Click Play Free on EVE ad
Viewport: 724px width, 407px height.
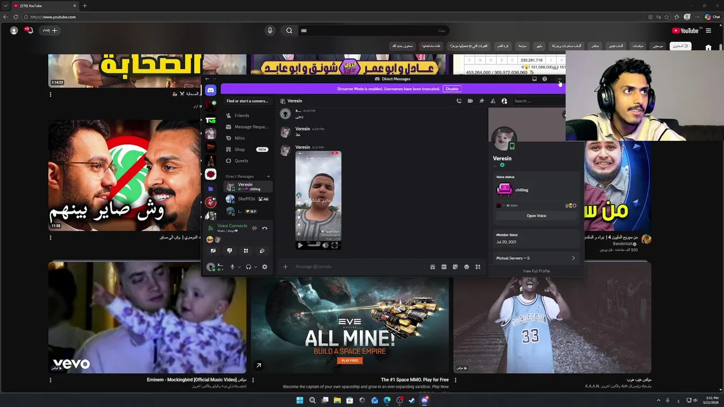coord(350,361)
